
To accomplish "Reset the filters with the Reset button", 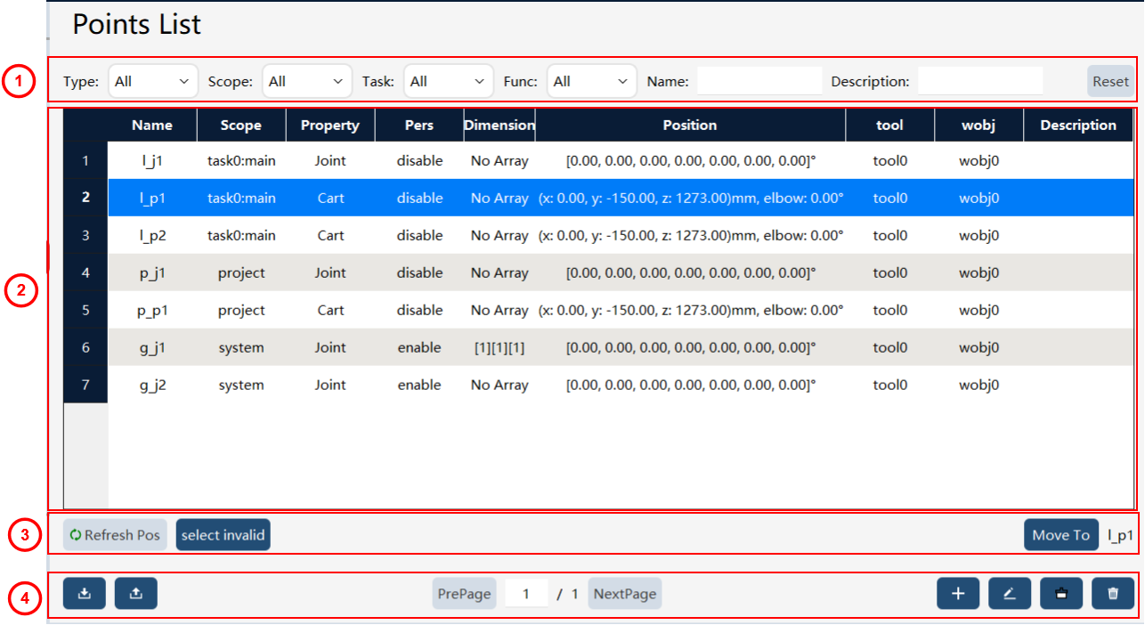I will pyautogui.click(x=1110, y=81).
